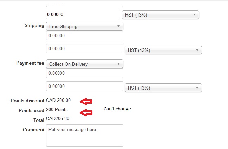Focus the bold 0.00000 field near the top
This screenshot has width=228, height=149.
(83, 15)
